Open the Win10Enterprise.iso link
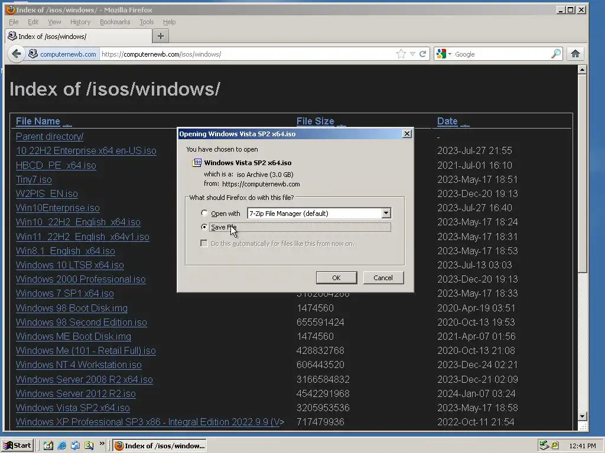Screen dimensions: 605x453 57,208
